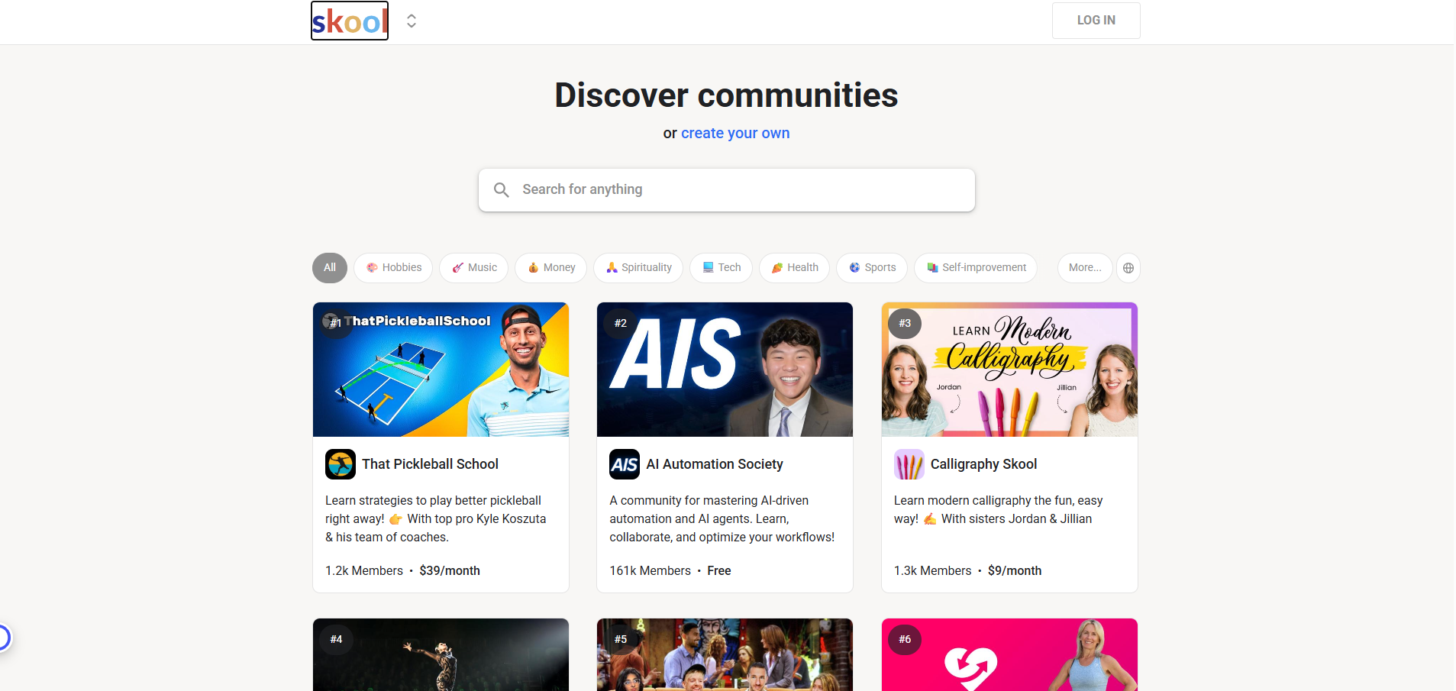
Task: Click the pickleball school description text
Action: tap(436, 519)
